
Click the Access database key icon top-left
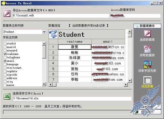(x=7, y=13)
